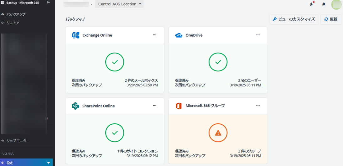Open OneDrive card more options
The width and height of the screenshot is (343, 166).
(258, 35)
